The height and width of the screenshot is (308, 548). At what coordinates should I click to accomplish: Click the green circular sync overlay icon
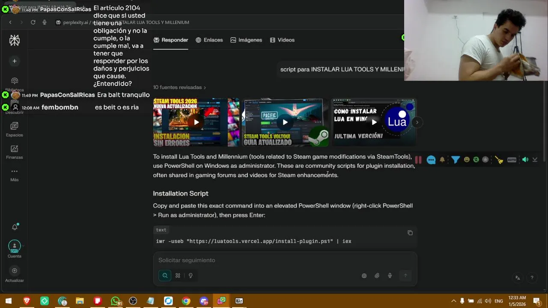click(476, 160)
